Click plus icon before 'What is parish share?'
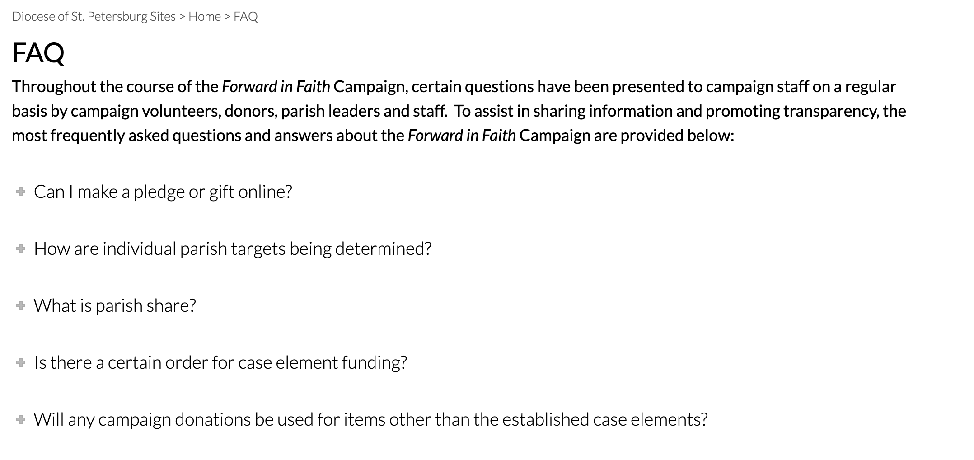The width and height of the screenshot is (974, 460). [x=20, y=306]
